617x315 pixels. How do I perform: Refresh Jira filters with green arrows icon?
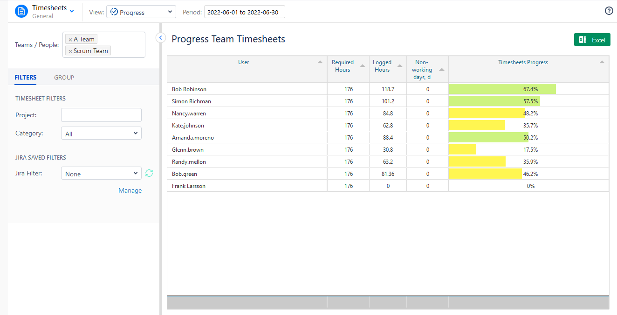(x=149, y=173)
